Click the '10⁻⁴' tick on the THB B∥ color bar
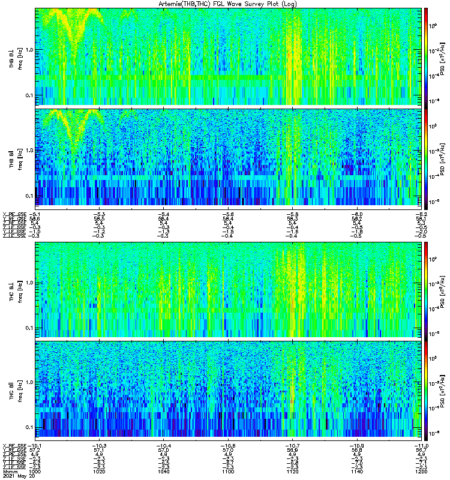The height and width of the screenshot is (480, 450). tap(433, 176)
